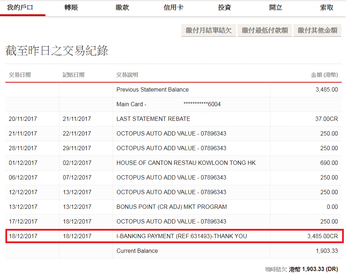Select the HOUSE OF CANTON RESTAU transaction
This screenshot has height=280, width=346.
(x=186, y=163)
